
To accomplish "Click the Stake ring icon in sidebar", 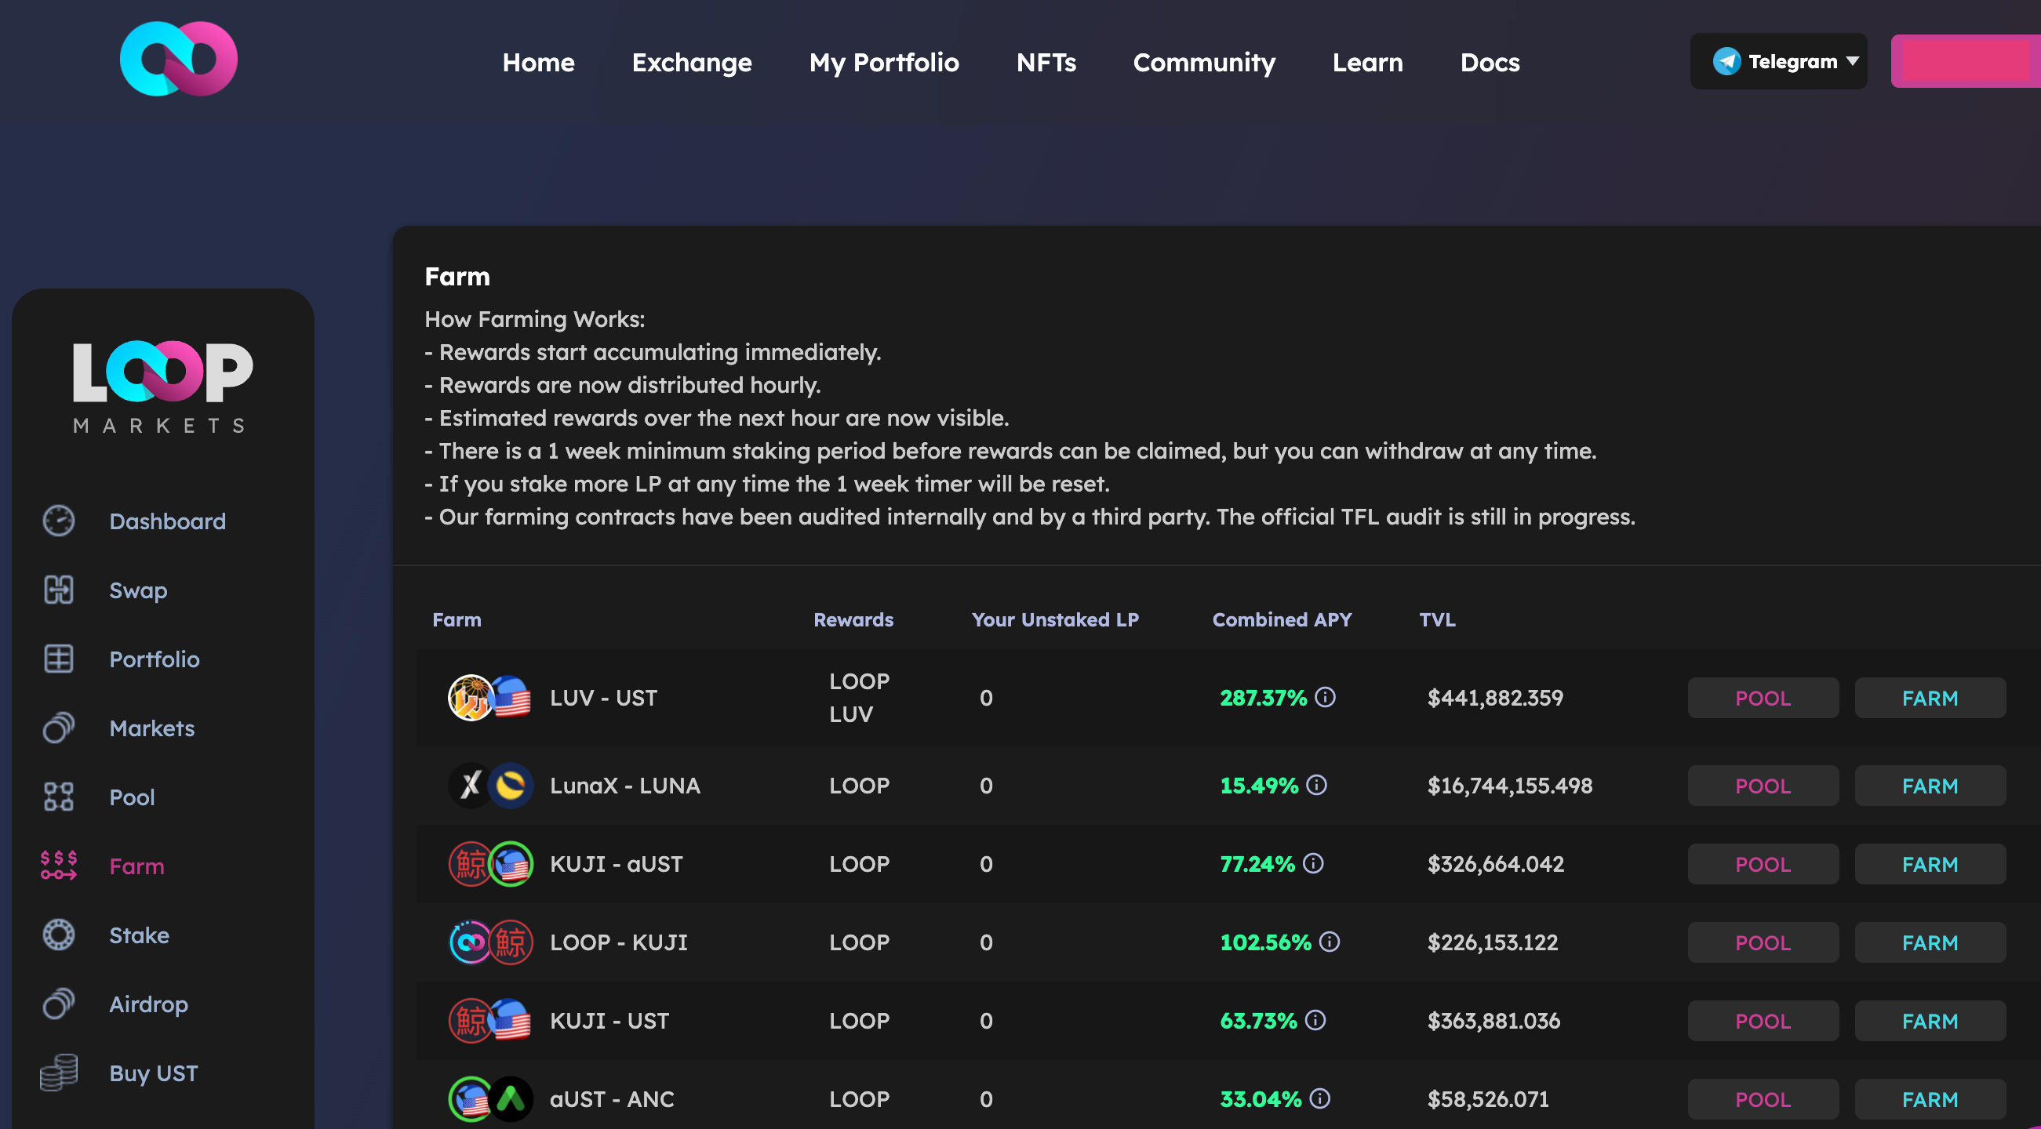I will (x=59, y=935).
